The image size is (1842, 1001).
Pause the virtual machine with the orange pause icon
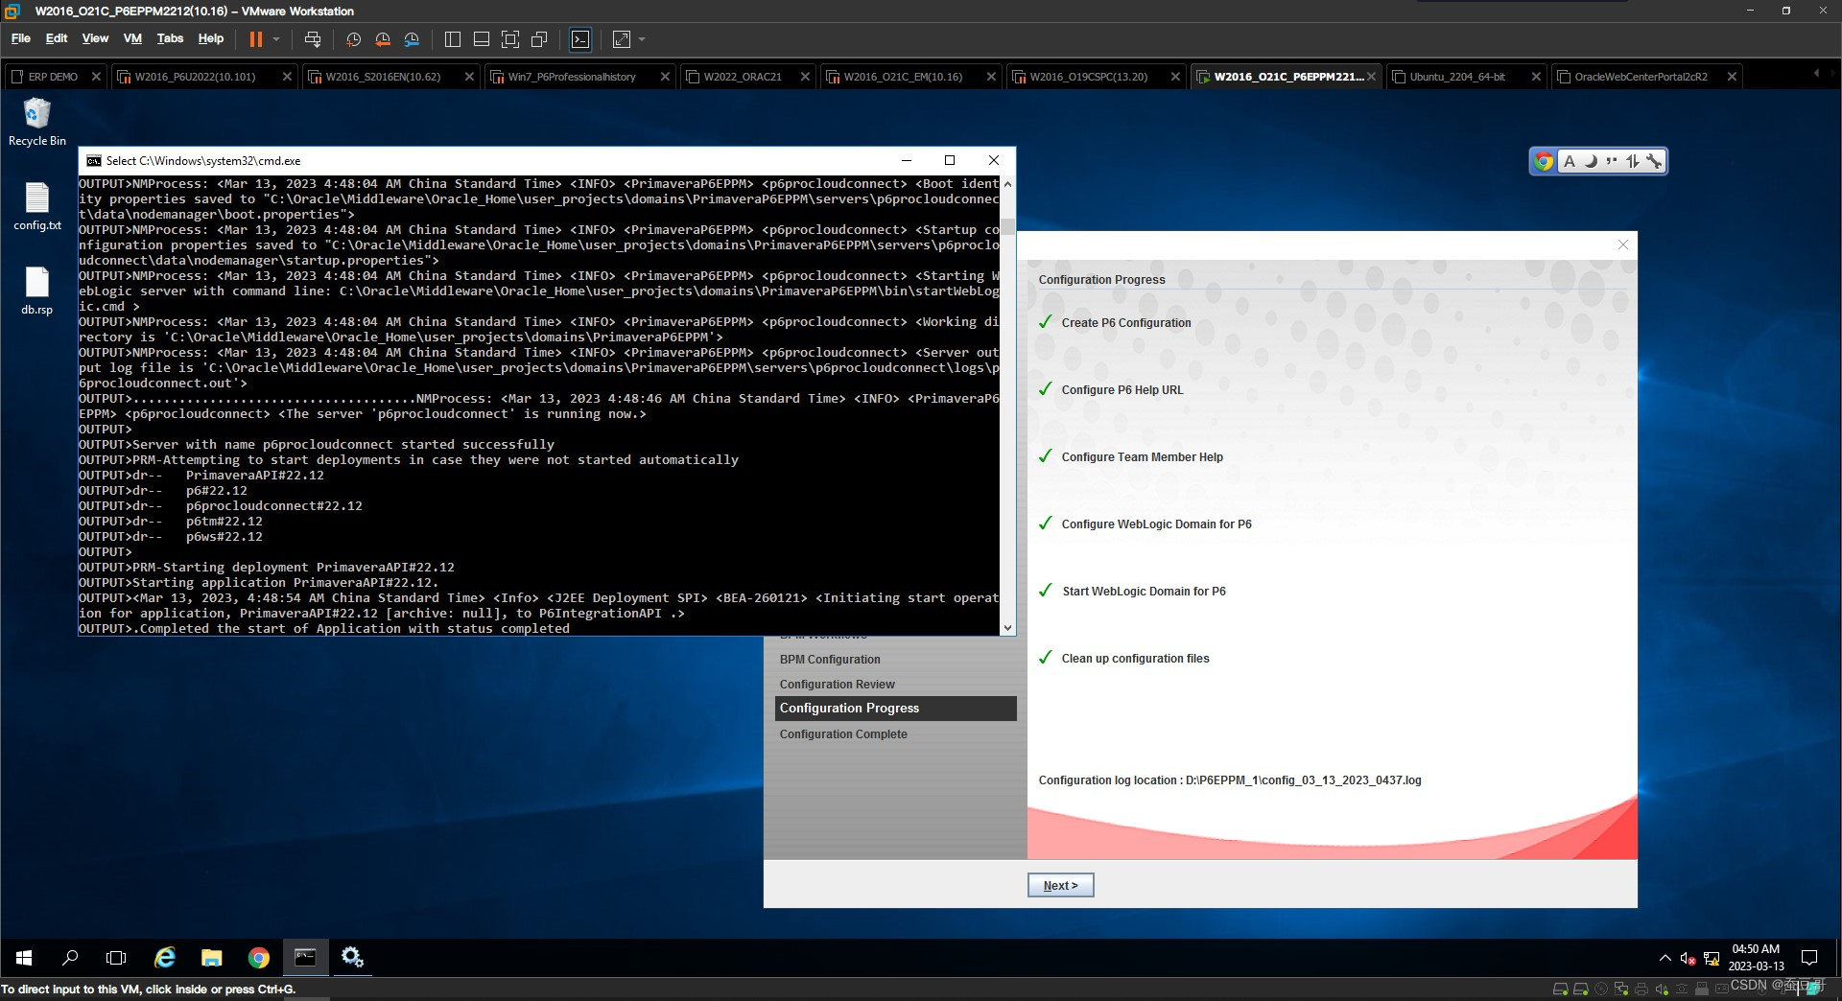256,39
